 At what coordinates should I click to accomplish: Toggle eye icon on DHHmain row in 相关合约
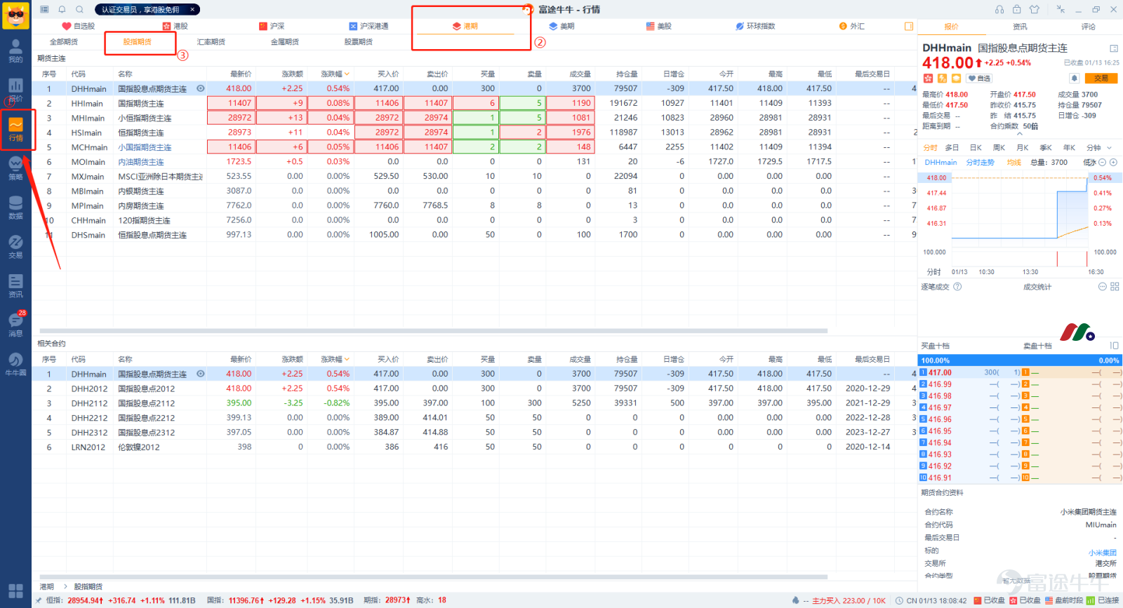pos(200,374)
